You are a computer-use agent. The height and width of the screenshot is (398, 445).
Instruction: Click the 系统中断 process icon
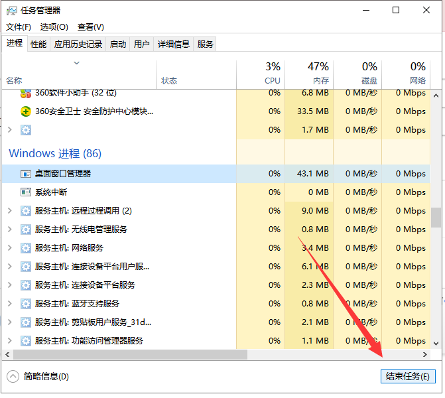(26, 192)
